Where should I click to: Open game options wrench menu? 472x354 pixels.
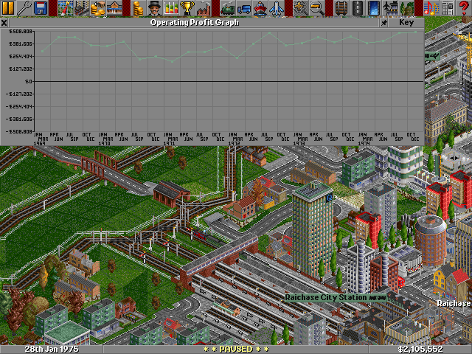24,8
